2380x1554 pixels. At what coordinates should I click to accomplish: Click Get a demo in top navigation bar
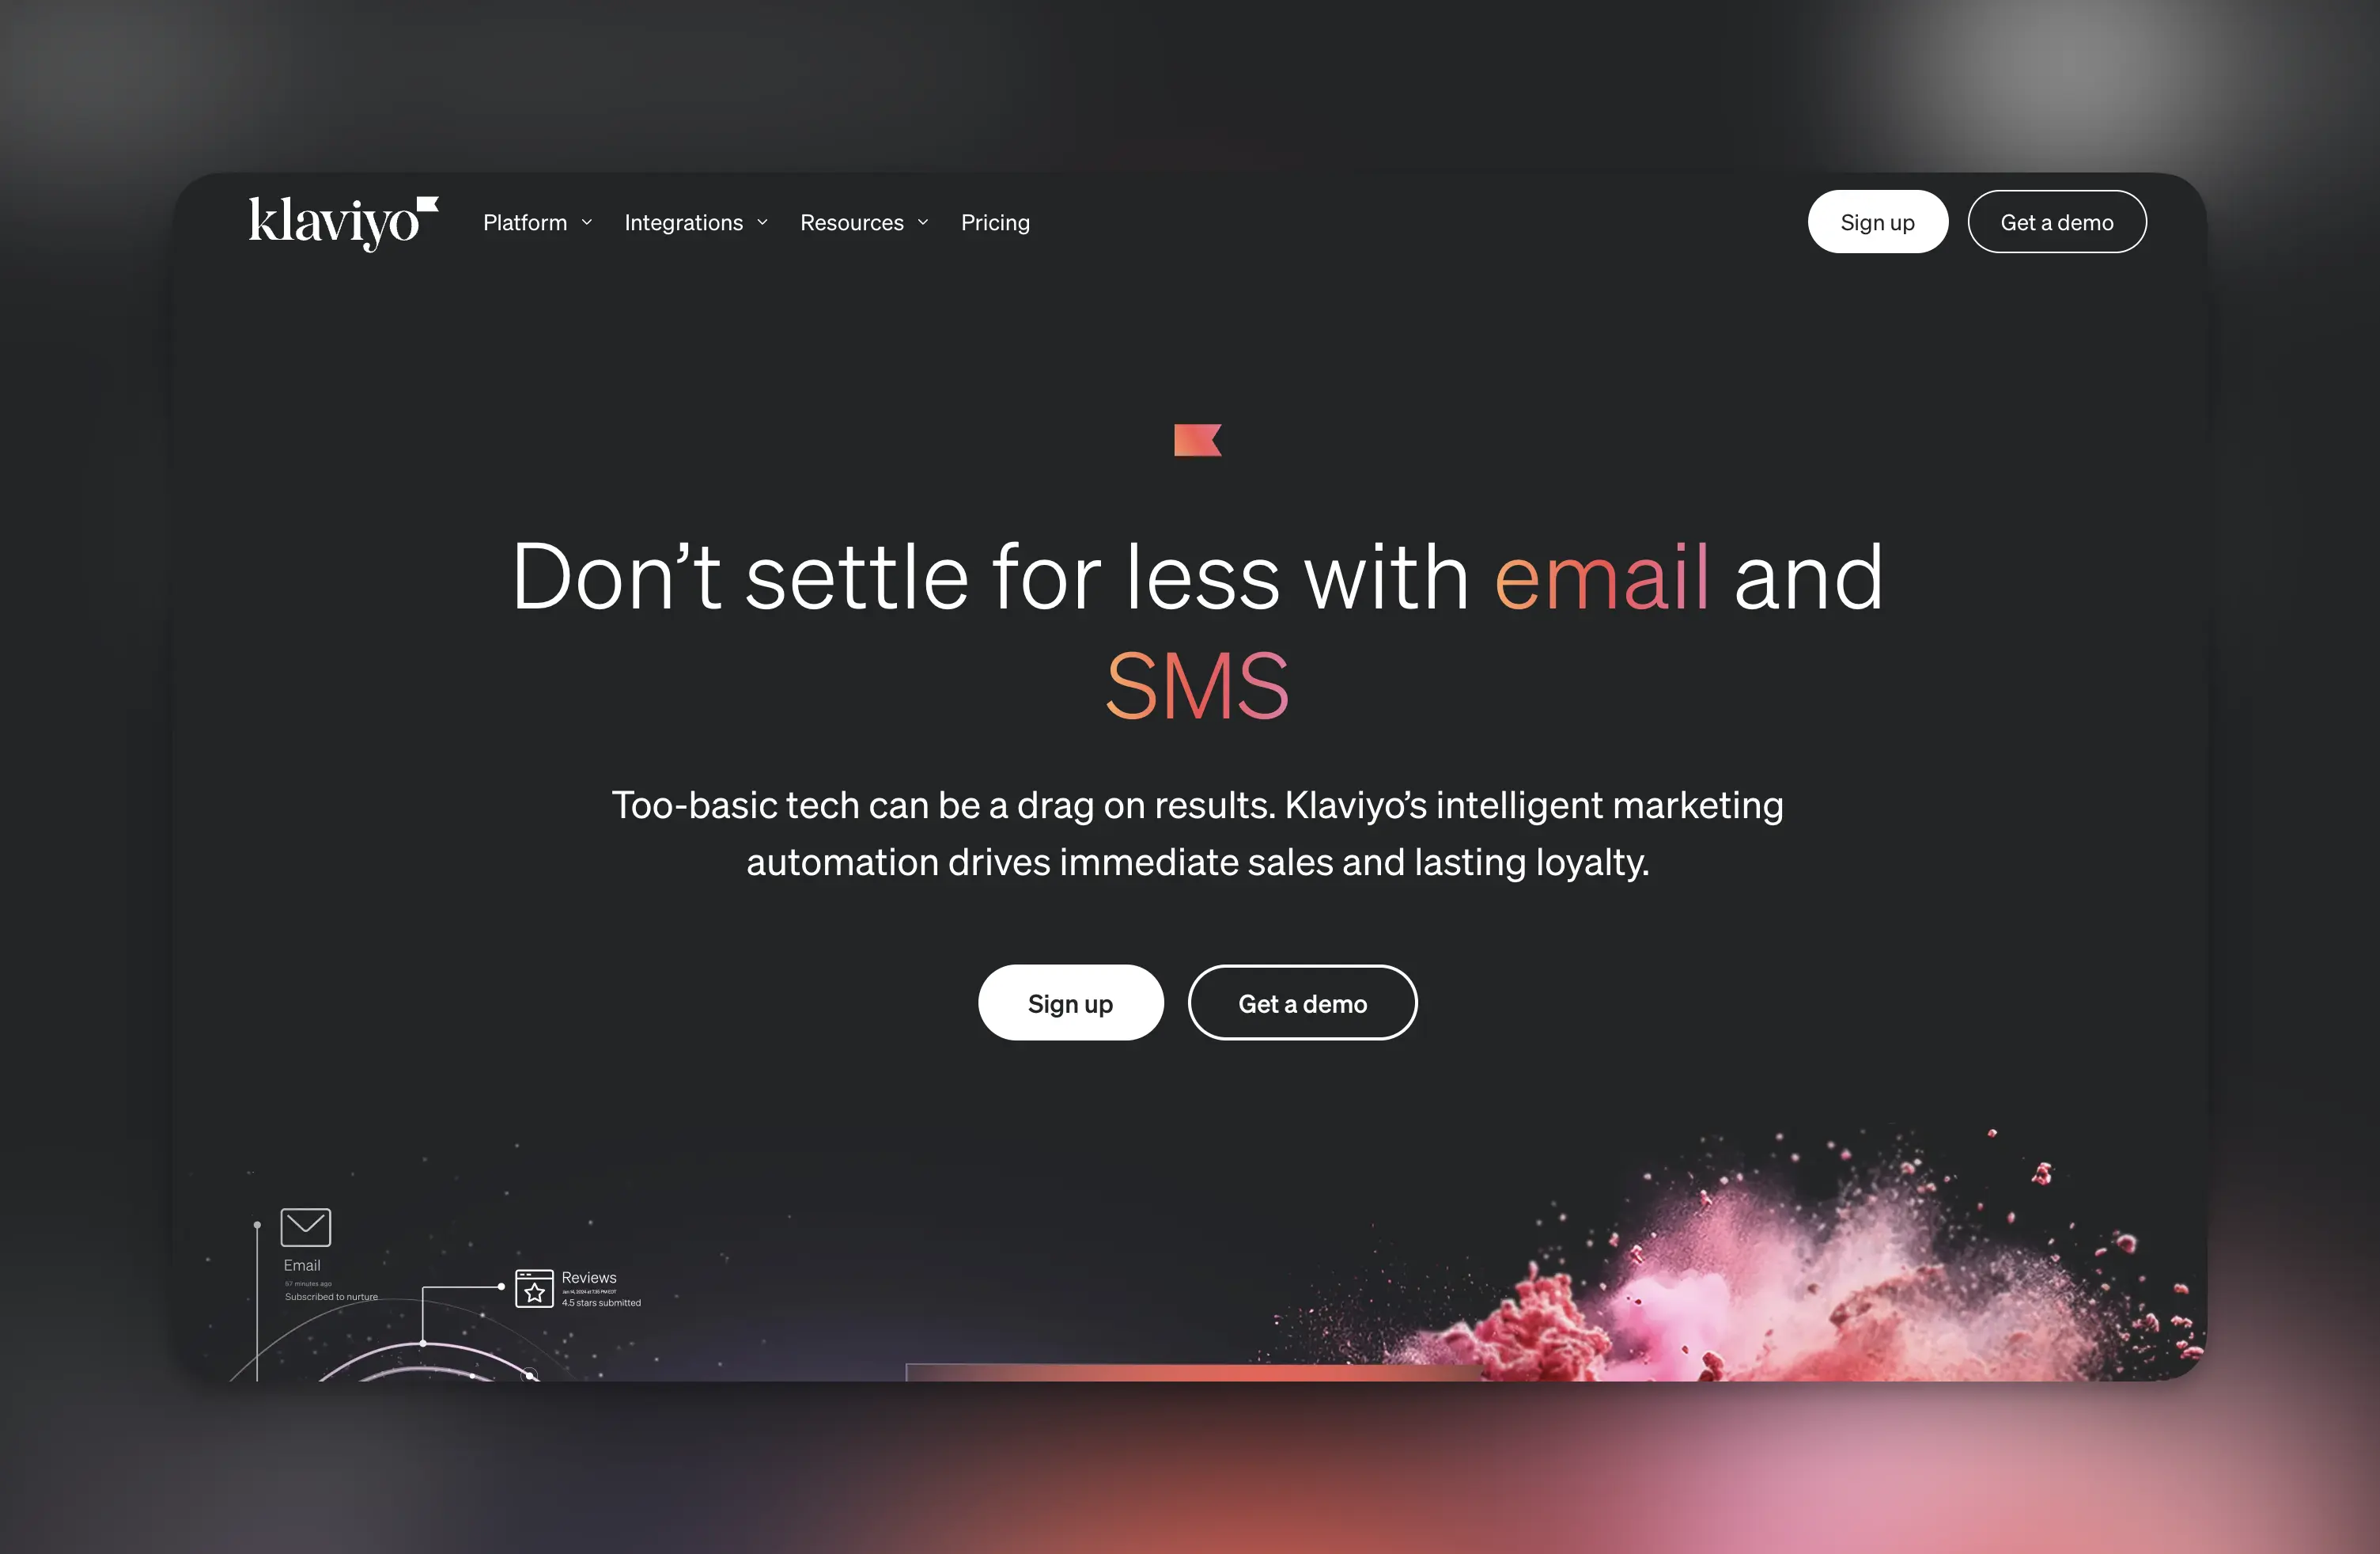coord(2057,220)
